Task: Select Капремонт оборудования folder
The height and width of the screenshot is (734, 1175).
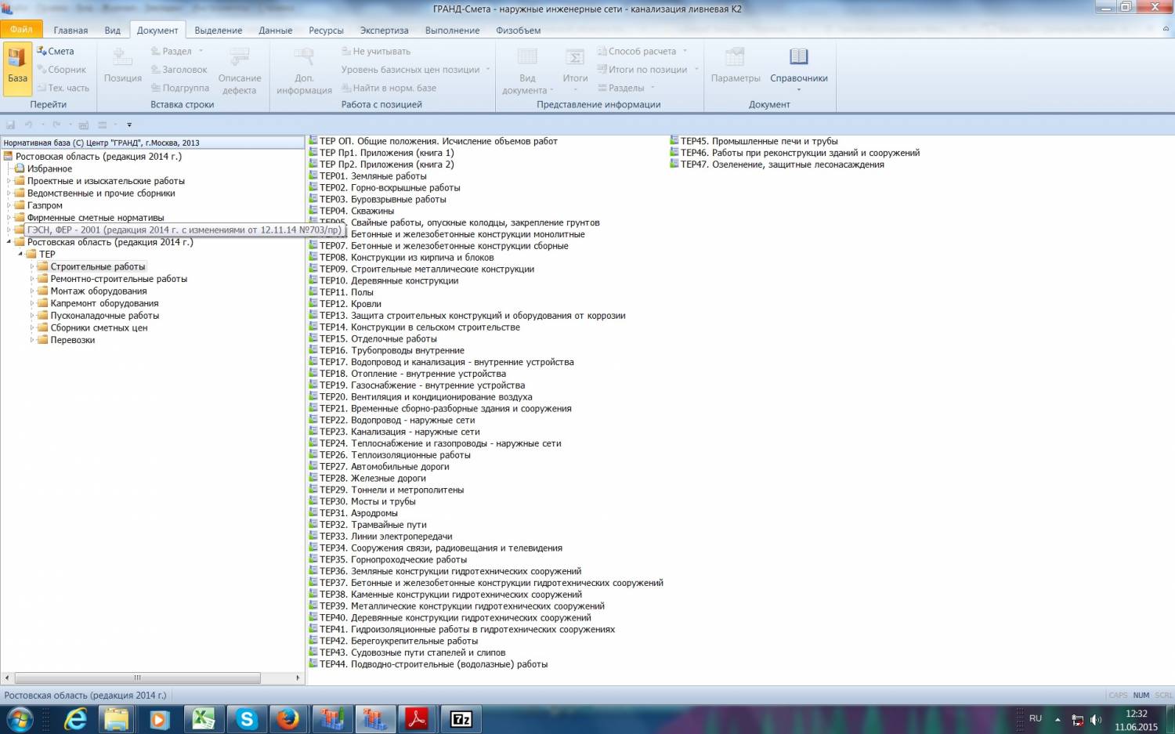Action: click(105, 303)
